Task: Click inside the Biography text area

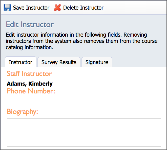Action: click(x=84, y=132)
